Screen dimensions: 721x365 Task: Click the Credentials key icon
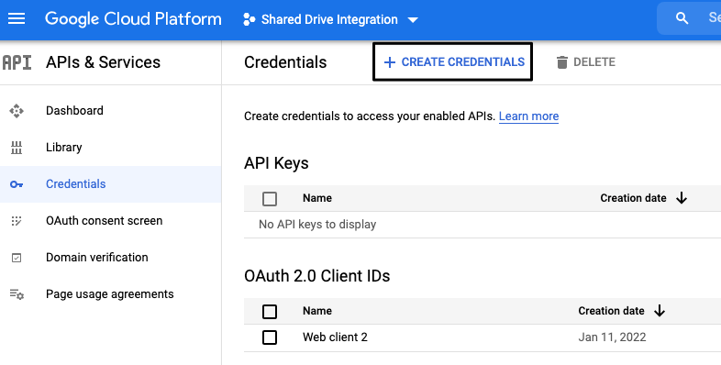[x=17, y=184]
